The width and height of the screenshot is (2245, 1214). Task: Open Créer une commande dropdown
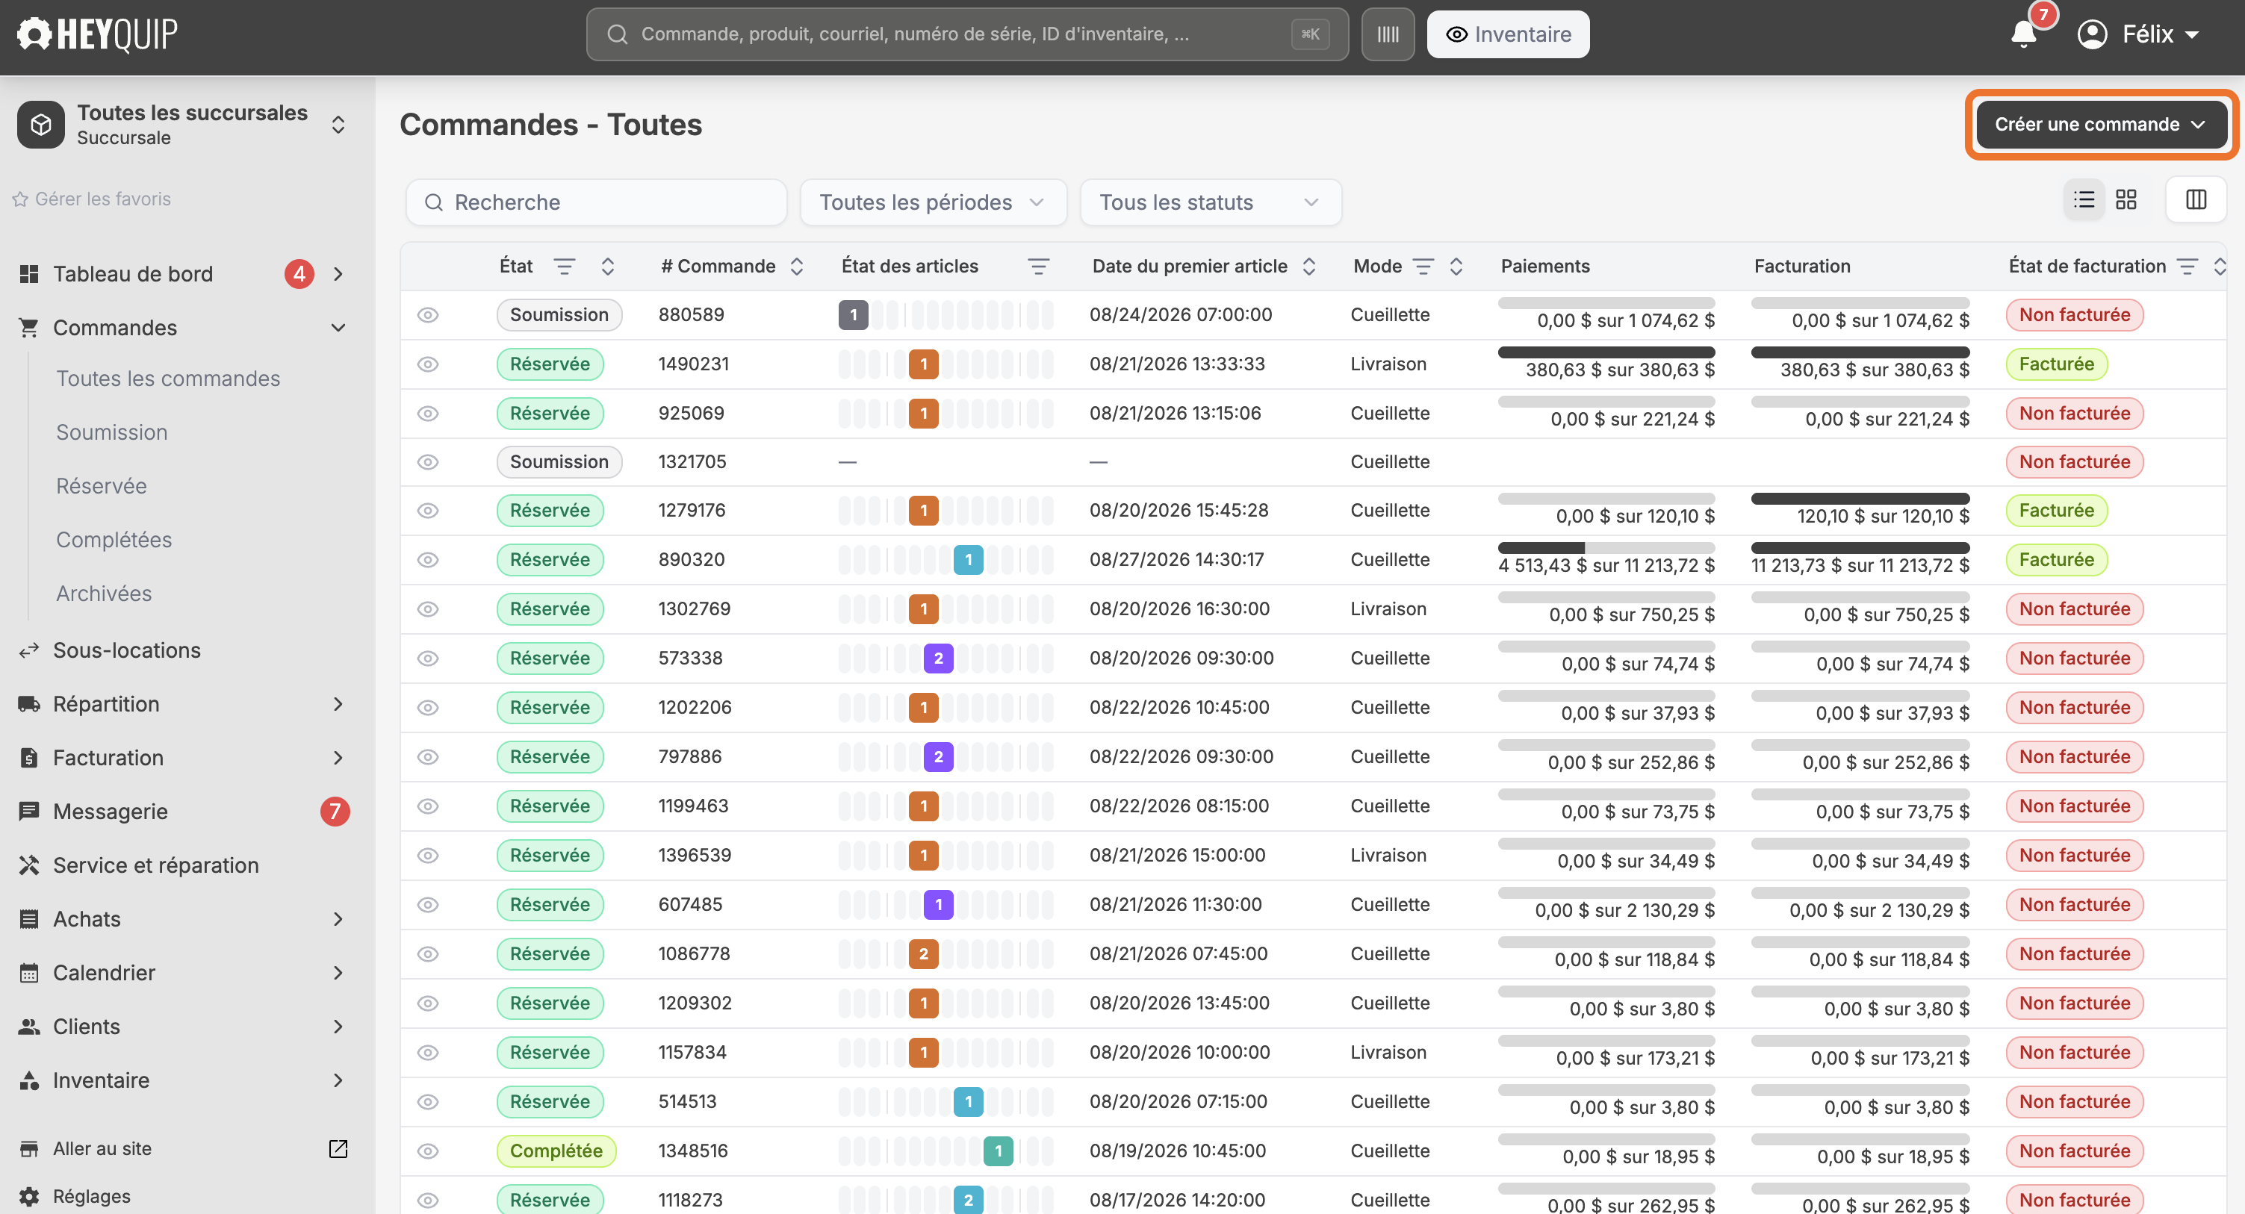point(2100,125)
